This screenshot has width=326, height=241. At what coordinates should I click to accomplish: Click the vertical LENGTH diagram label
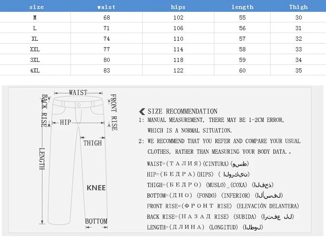(x=42, y=159)
